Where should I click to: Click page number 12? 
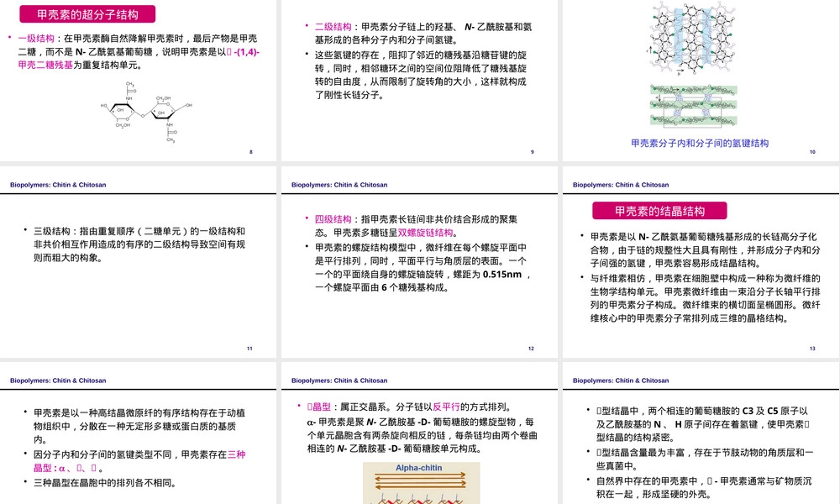coord(531,349)
